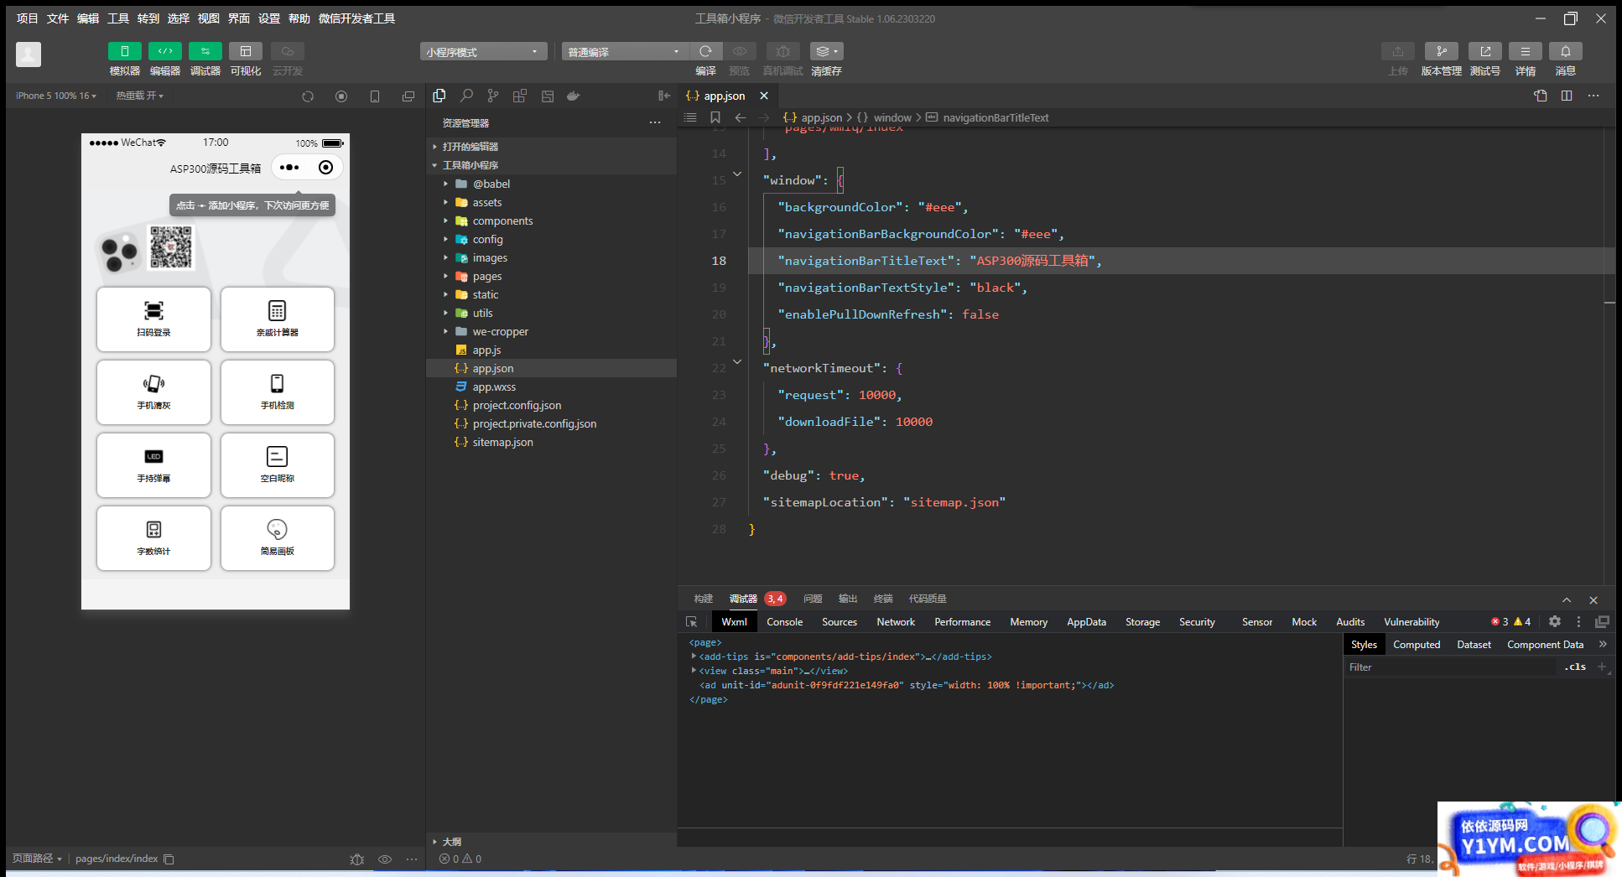Screen dimensions: 1622x877
Task: Tap 手持弹幕 card in simulator
Action: click(x=153, y=465)
